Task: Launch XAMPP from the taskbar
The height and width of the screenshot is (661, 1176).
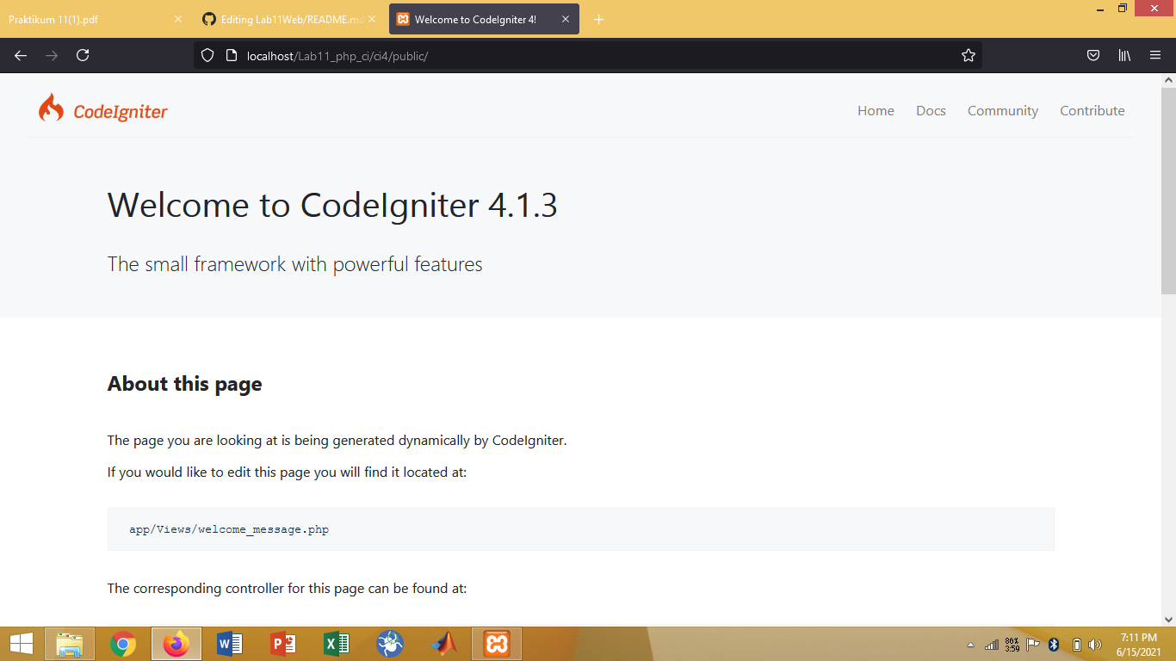Action: 497,643
